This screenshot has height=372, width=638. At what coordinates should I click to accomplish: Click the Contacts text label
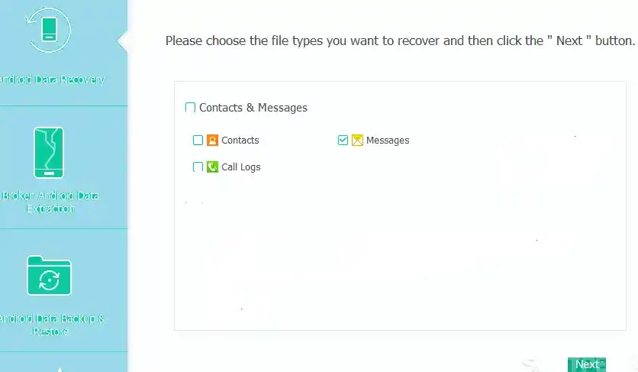[x=240, y=141]
